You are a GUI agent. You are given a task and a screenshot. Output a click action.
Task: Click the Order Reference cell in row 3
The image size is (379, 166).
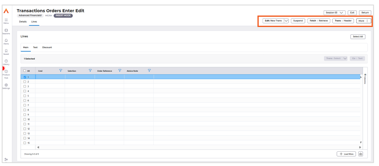109,86
